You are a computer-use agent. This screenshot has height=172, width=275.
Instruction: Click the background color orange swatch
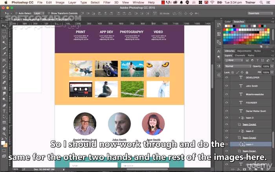click(x=5, y=145)
